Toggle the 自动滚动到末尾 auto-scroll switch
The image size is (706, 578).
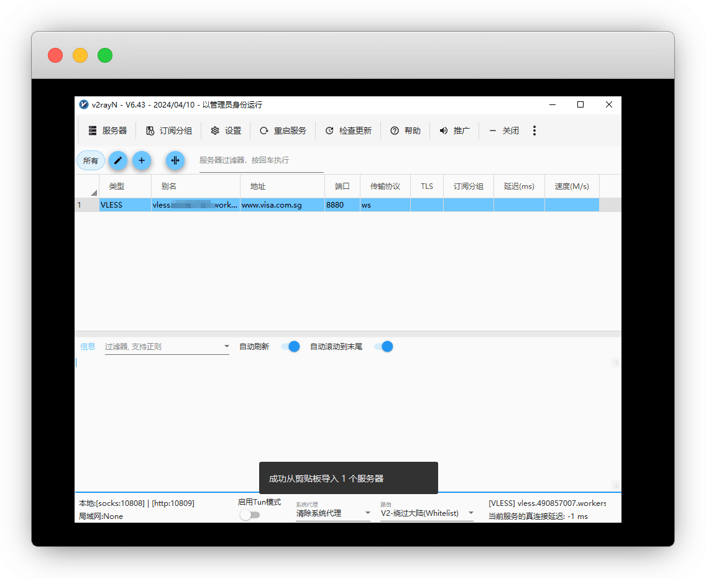click(x=383, y=347)
